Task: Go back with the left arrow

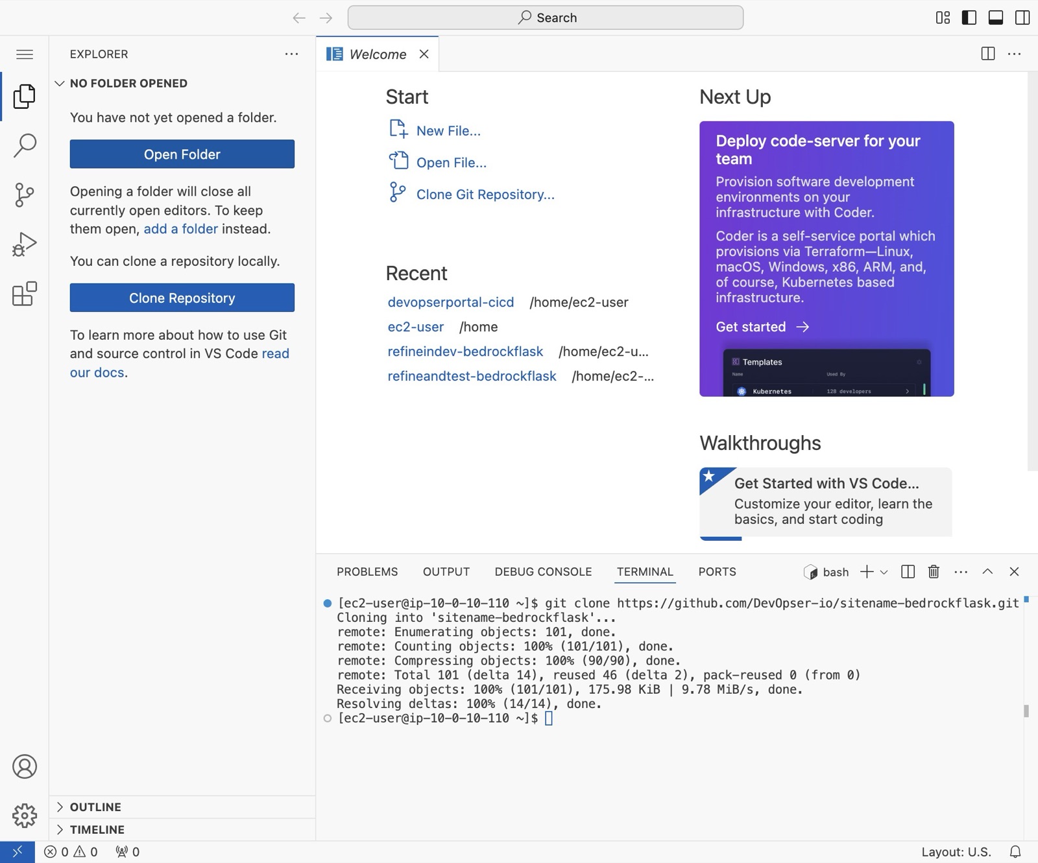Action: [x=298, y=18]
